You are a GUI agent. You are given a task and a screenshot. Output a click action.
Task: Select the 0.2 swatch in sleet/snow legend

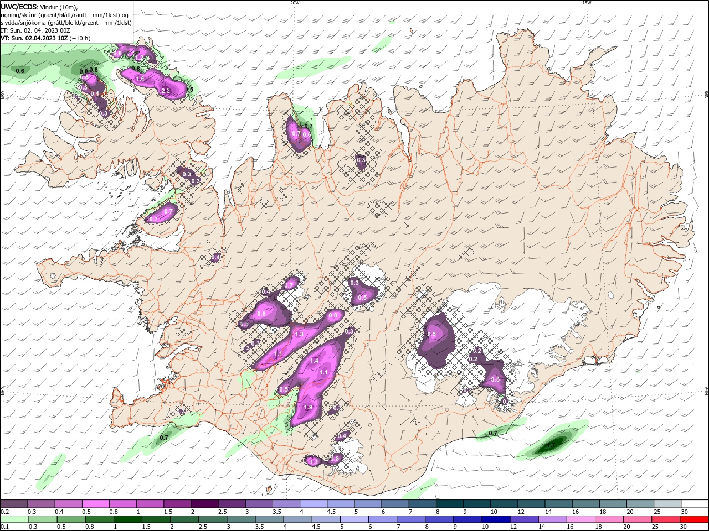(14, 504)
